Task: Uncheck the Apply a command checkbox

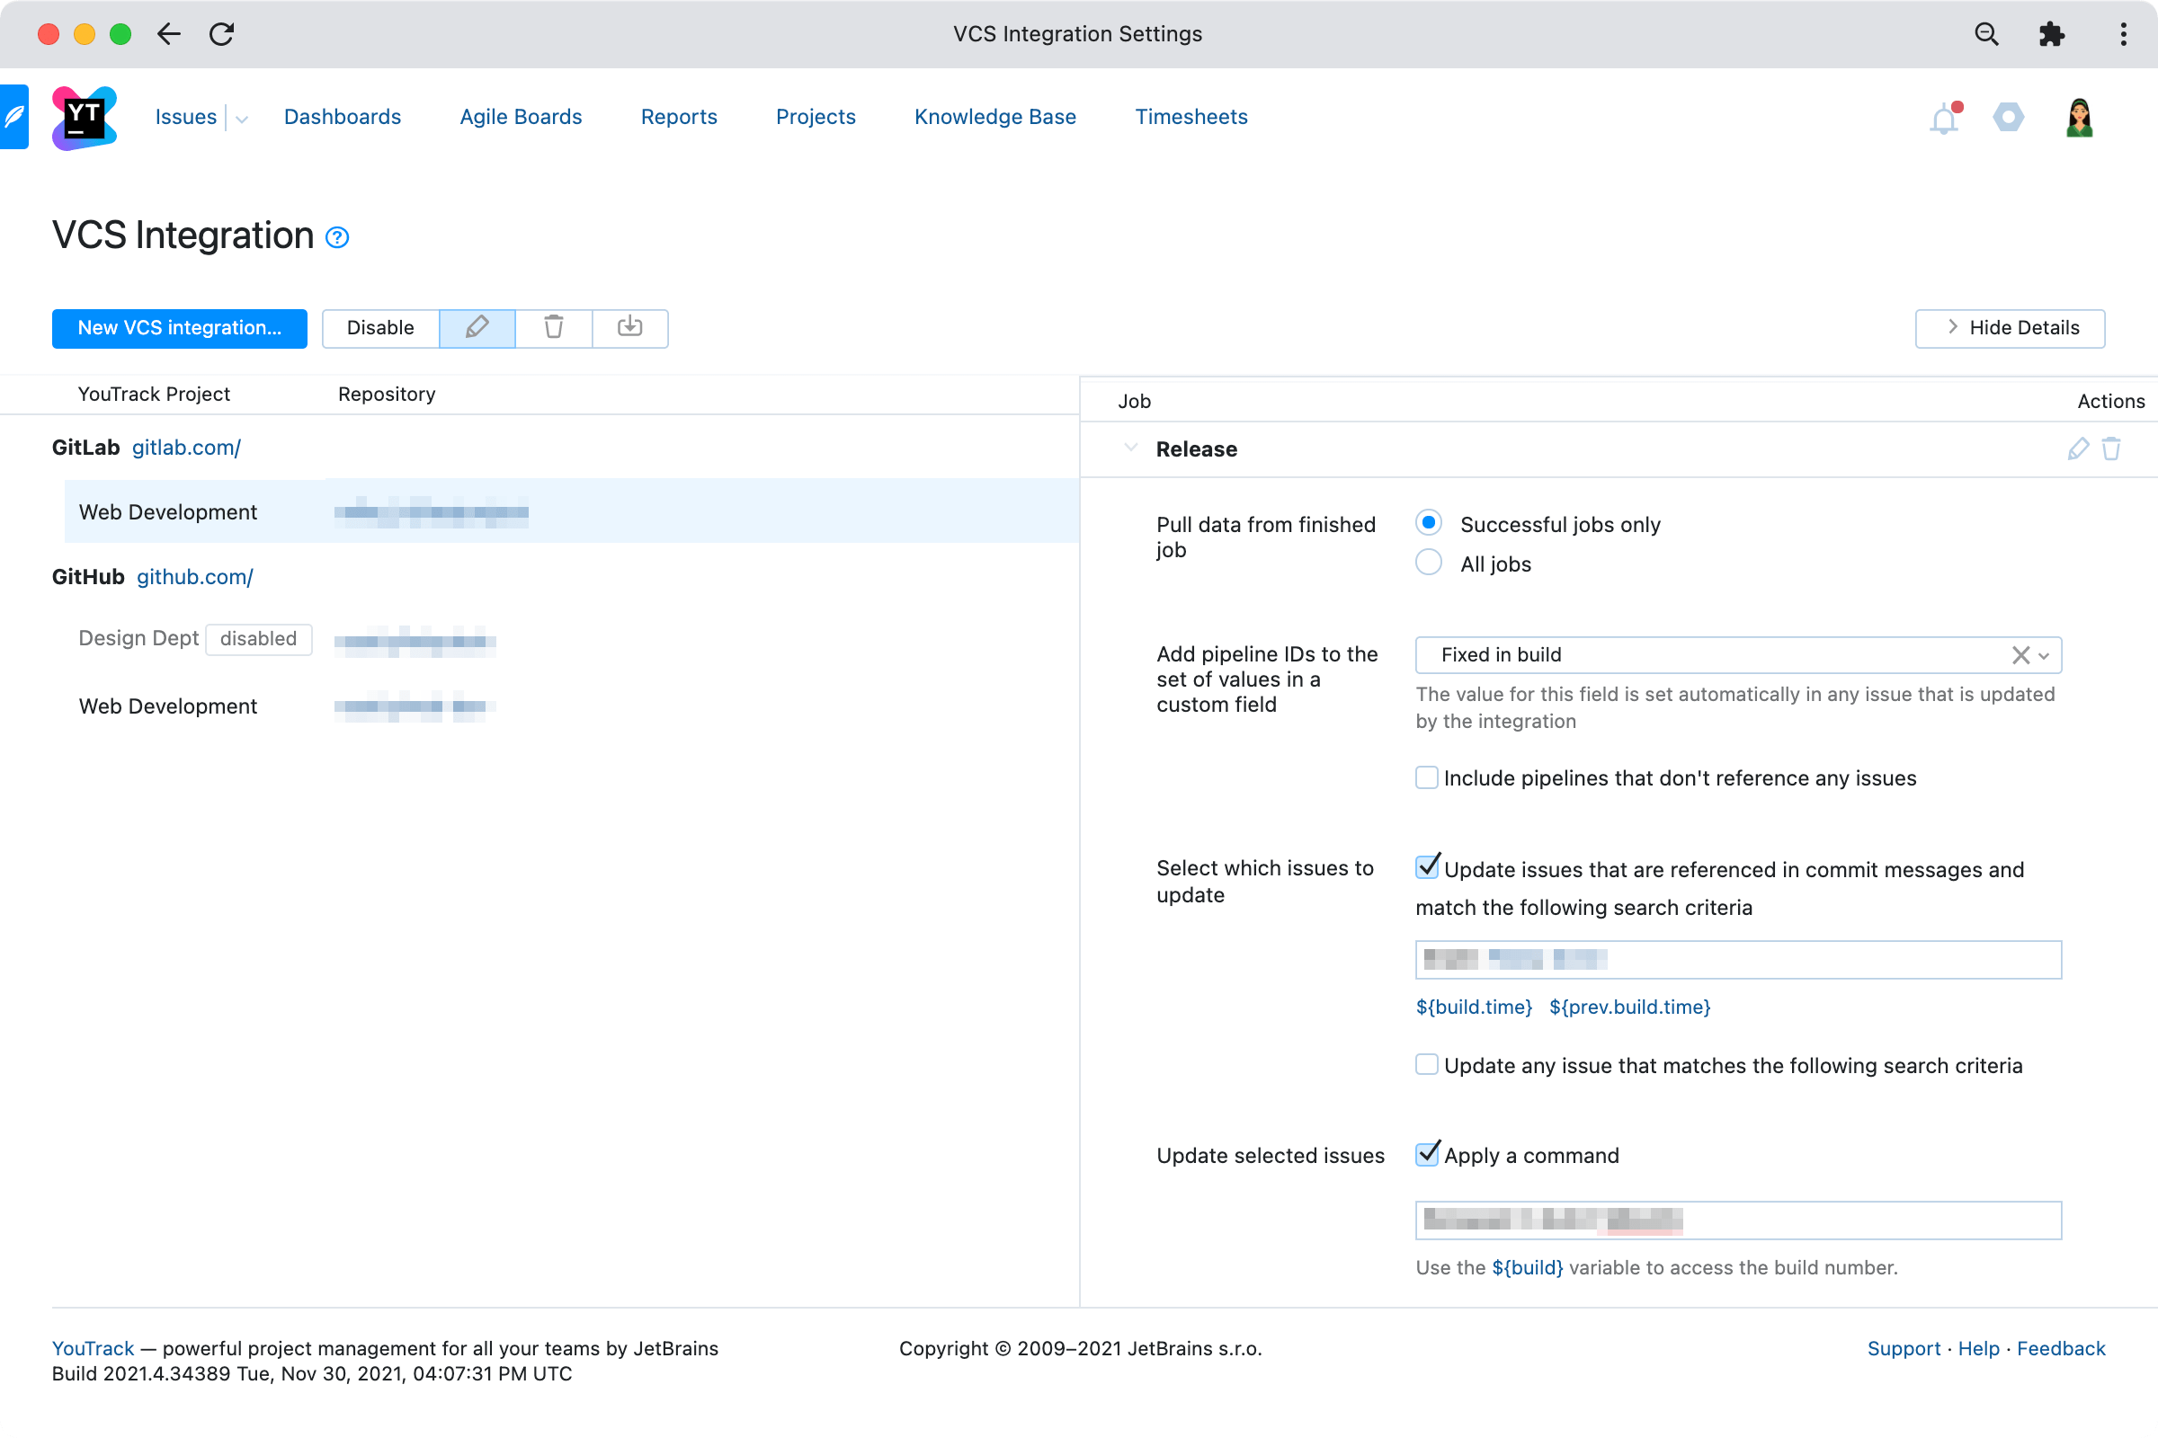Action: [1427, 1154]
